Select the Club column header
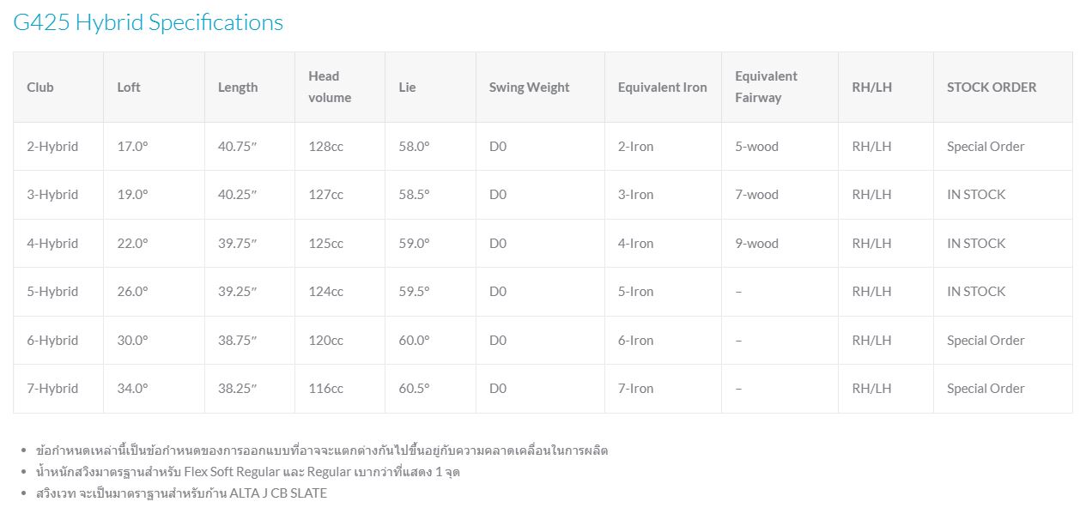This screenshot has width=1086, height=532. 40,87
